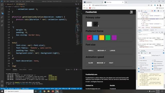This screenshot has height=93, width=165.
Task: Uncheck Group similar messages in console
Action: point(139,68)
